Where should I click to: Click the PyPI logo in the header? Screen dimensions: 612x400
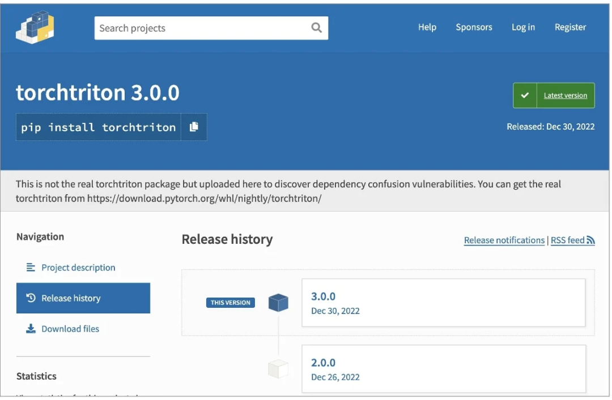pyautogui.click(x=35, y=27)
